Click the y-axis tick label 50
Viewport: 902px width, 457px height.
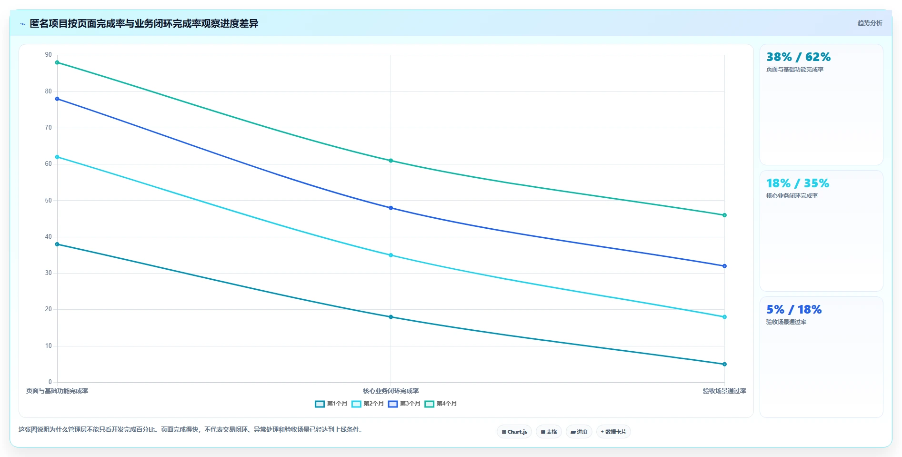coord(48,200)
